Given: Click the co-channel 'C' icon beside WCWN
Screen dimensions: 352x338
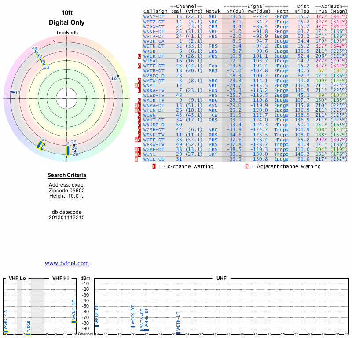Looking at the screenshot, I should click(139, 115).
